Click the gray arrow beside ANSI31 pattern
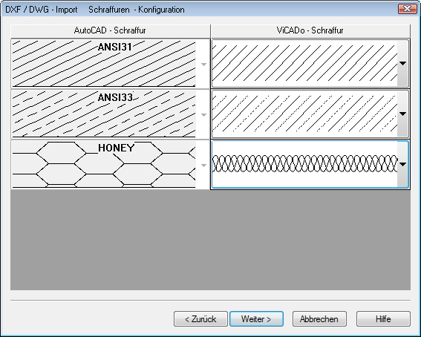This screenshot has width=421, height=337. 203,65
